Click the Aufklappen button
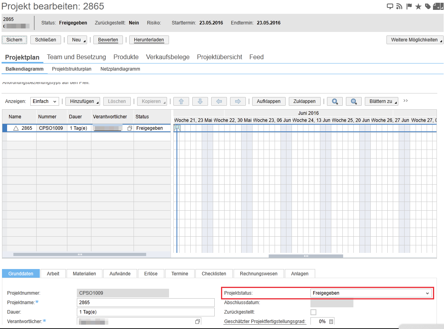Image resolution: width=444 pixels, height=329 pixels. click(269, 101)
